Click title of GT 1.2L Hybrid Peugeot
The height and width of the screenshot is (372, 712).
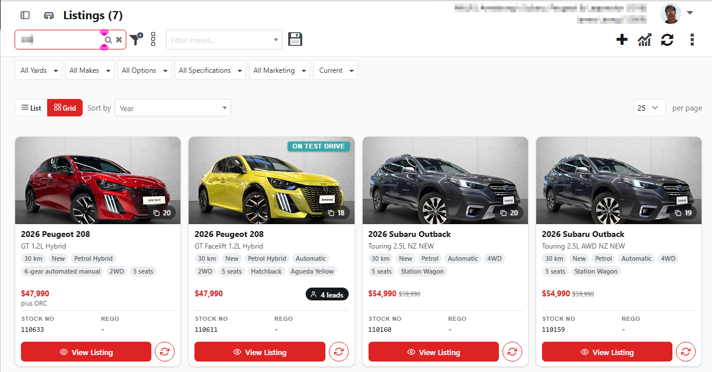55,234
